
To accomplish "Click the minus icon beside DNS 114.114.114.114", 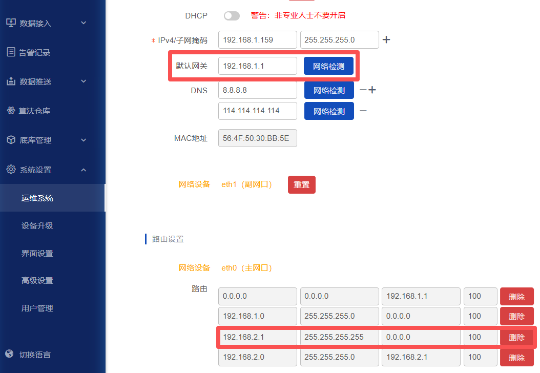I will click(363, 111).
